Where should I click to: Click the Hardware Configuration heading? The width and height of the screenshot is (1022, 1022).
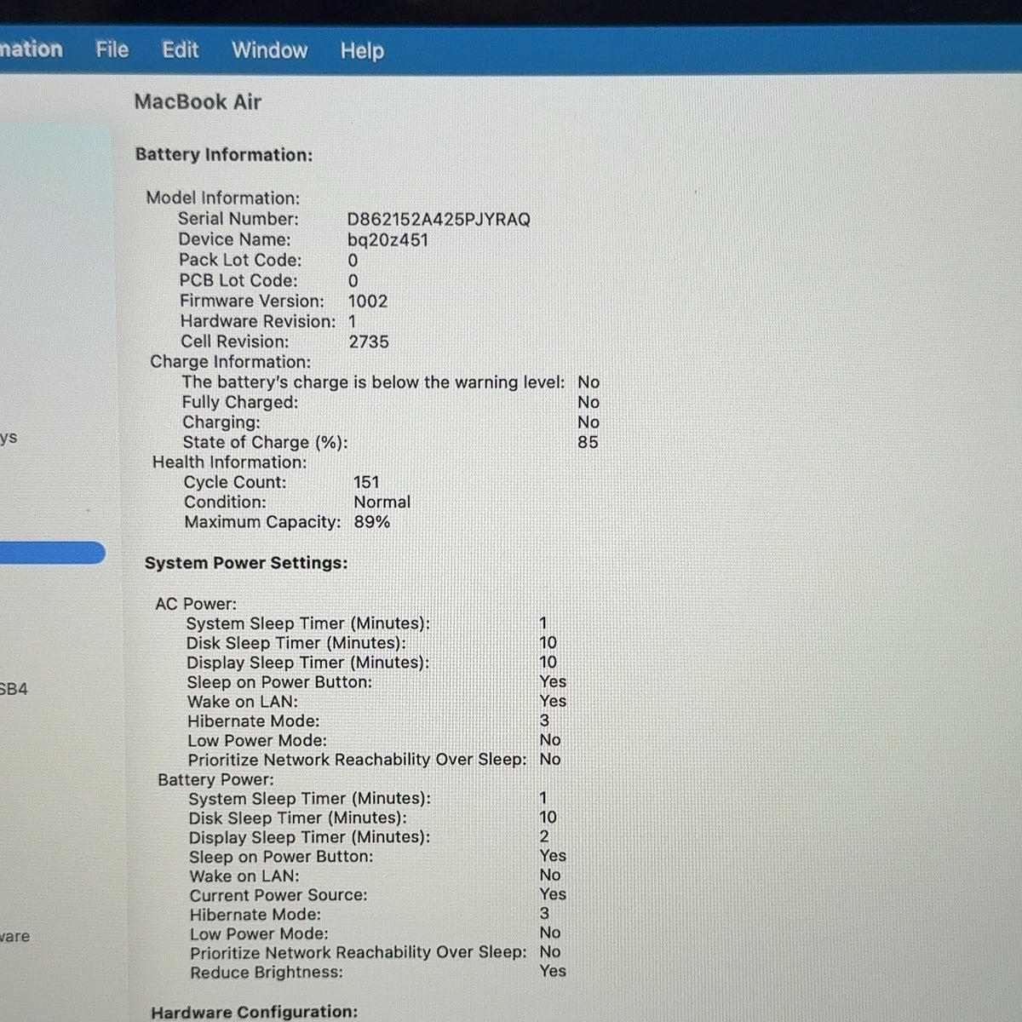(255, 1012)
